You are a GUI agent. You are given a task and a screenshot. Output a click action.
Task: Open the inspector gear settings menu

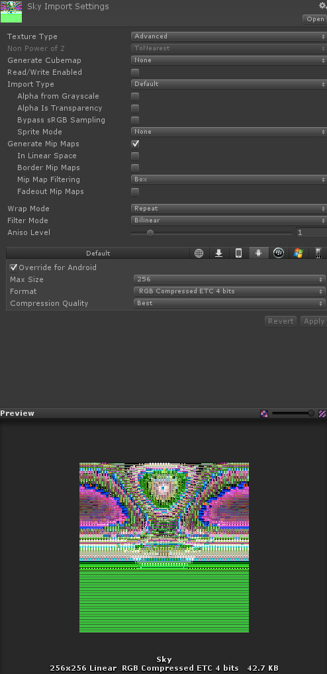322,5
